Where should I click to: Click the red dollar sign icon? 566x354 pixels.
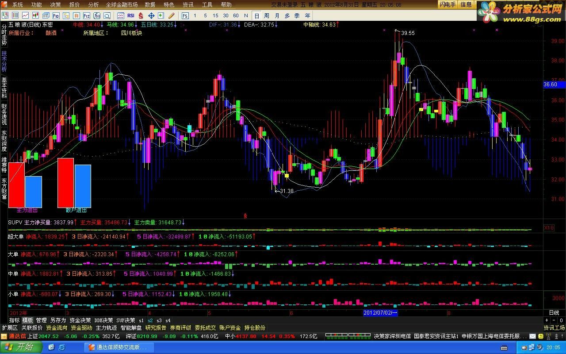(141, 15)
